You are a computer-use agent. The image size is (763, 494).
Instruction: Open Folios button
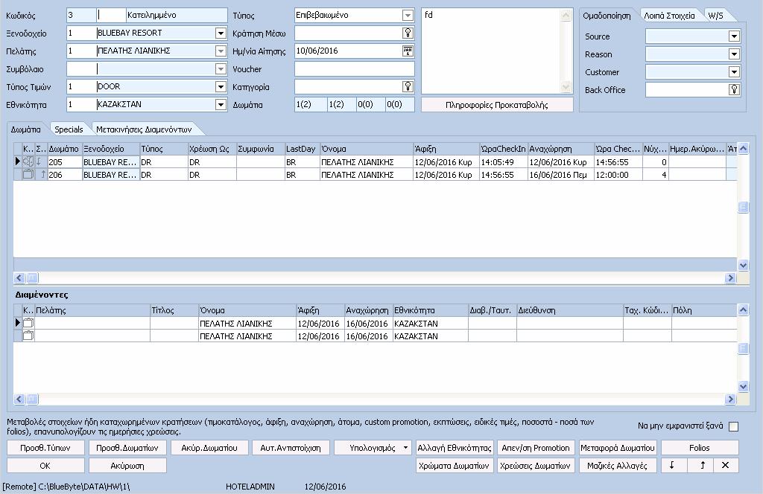(699, 448)
